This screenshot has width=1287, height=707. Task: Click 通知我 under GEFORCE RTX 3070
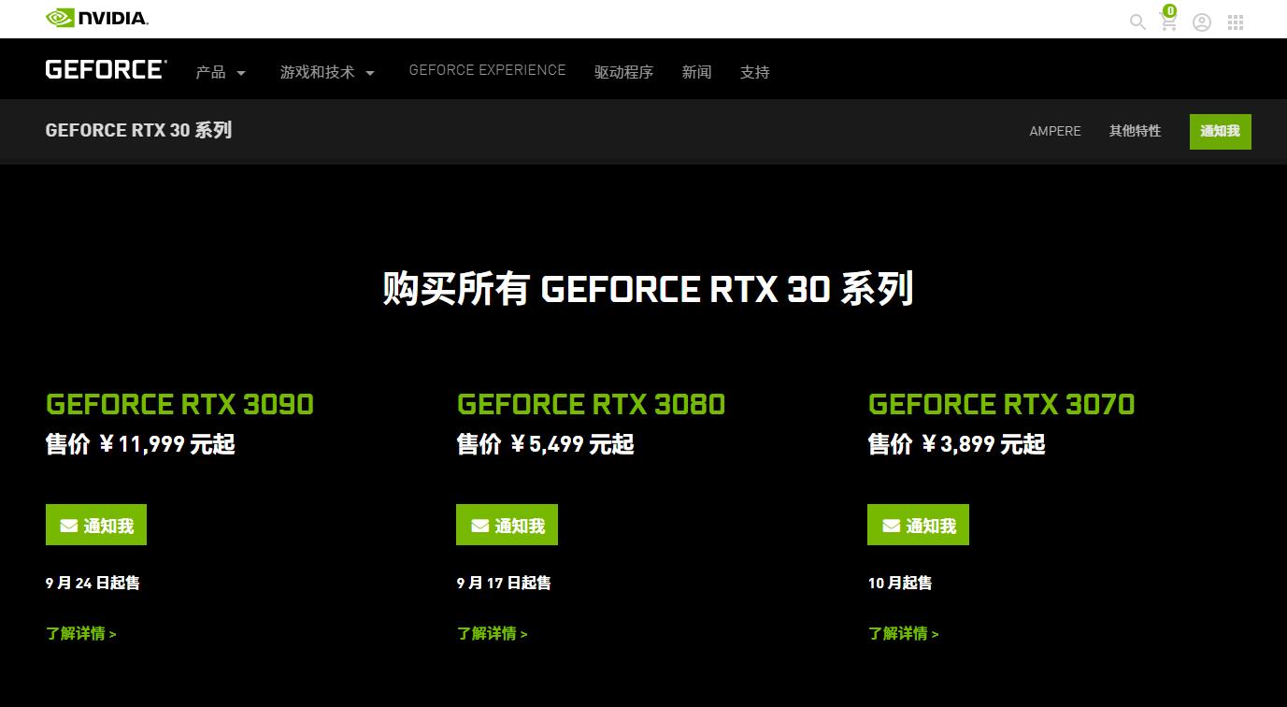pyautogui.click(x=918, y=526)
